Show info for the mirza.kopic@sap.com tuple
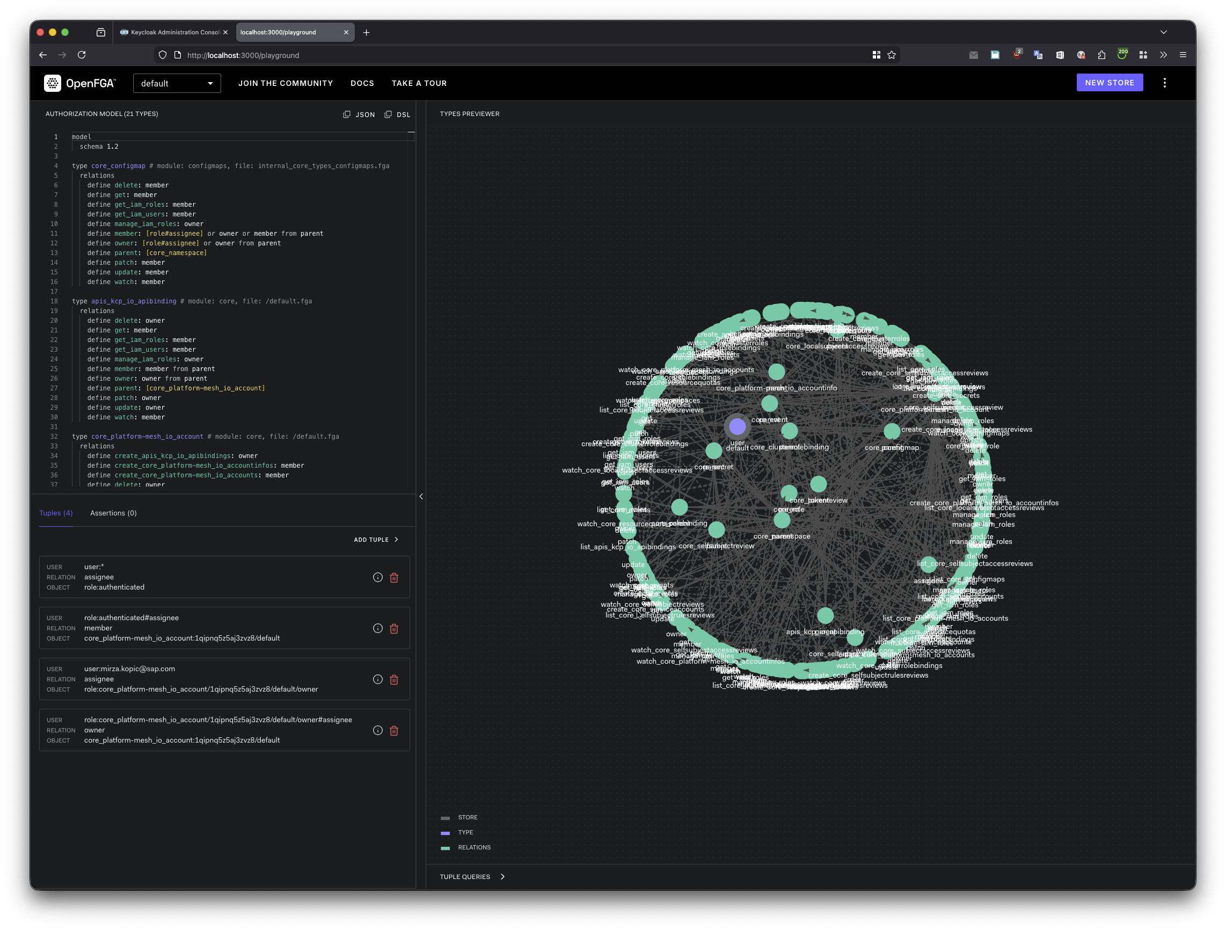 [377, 679]
